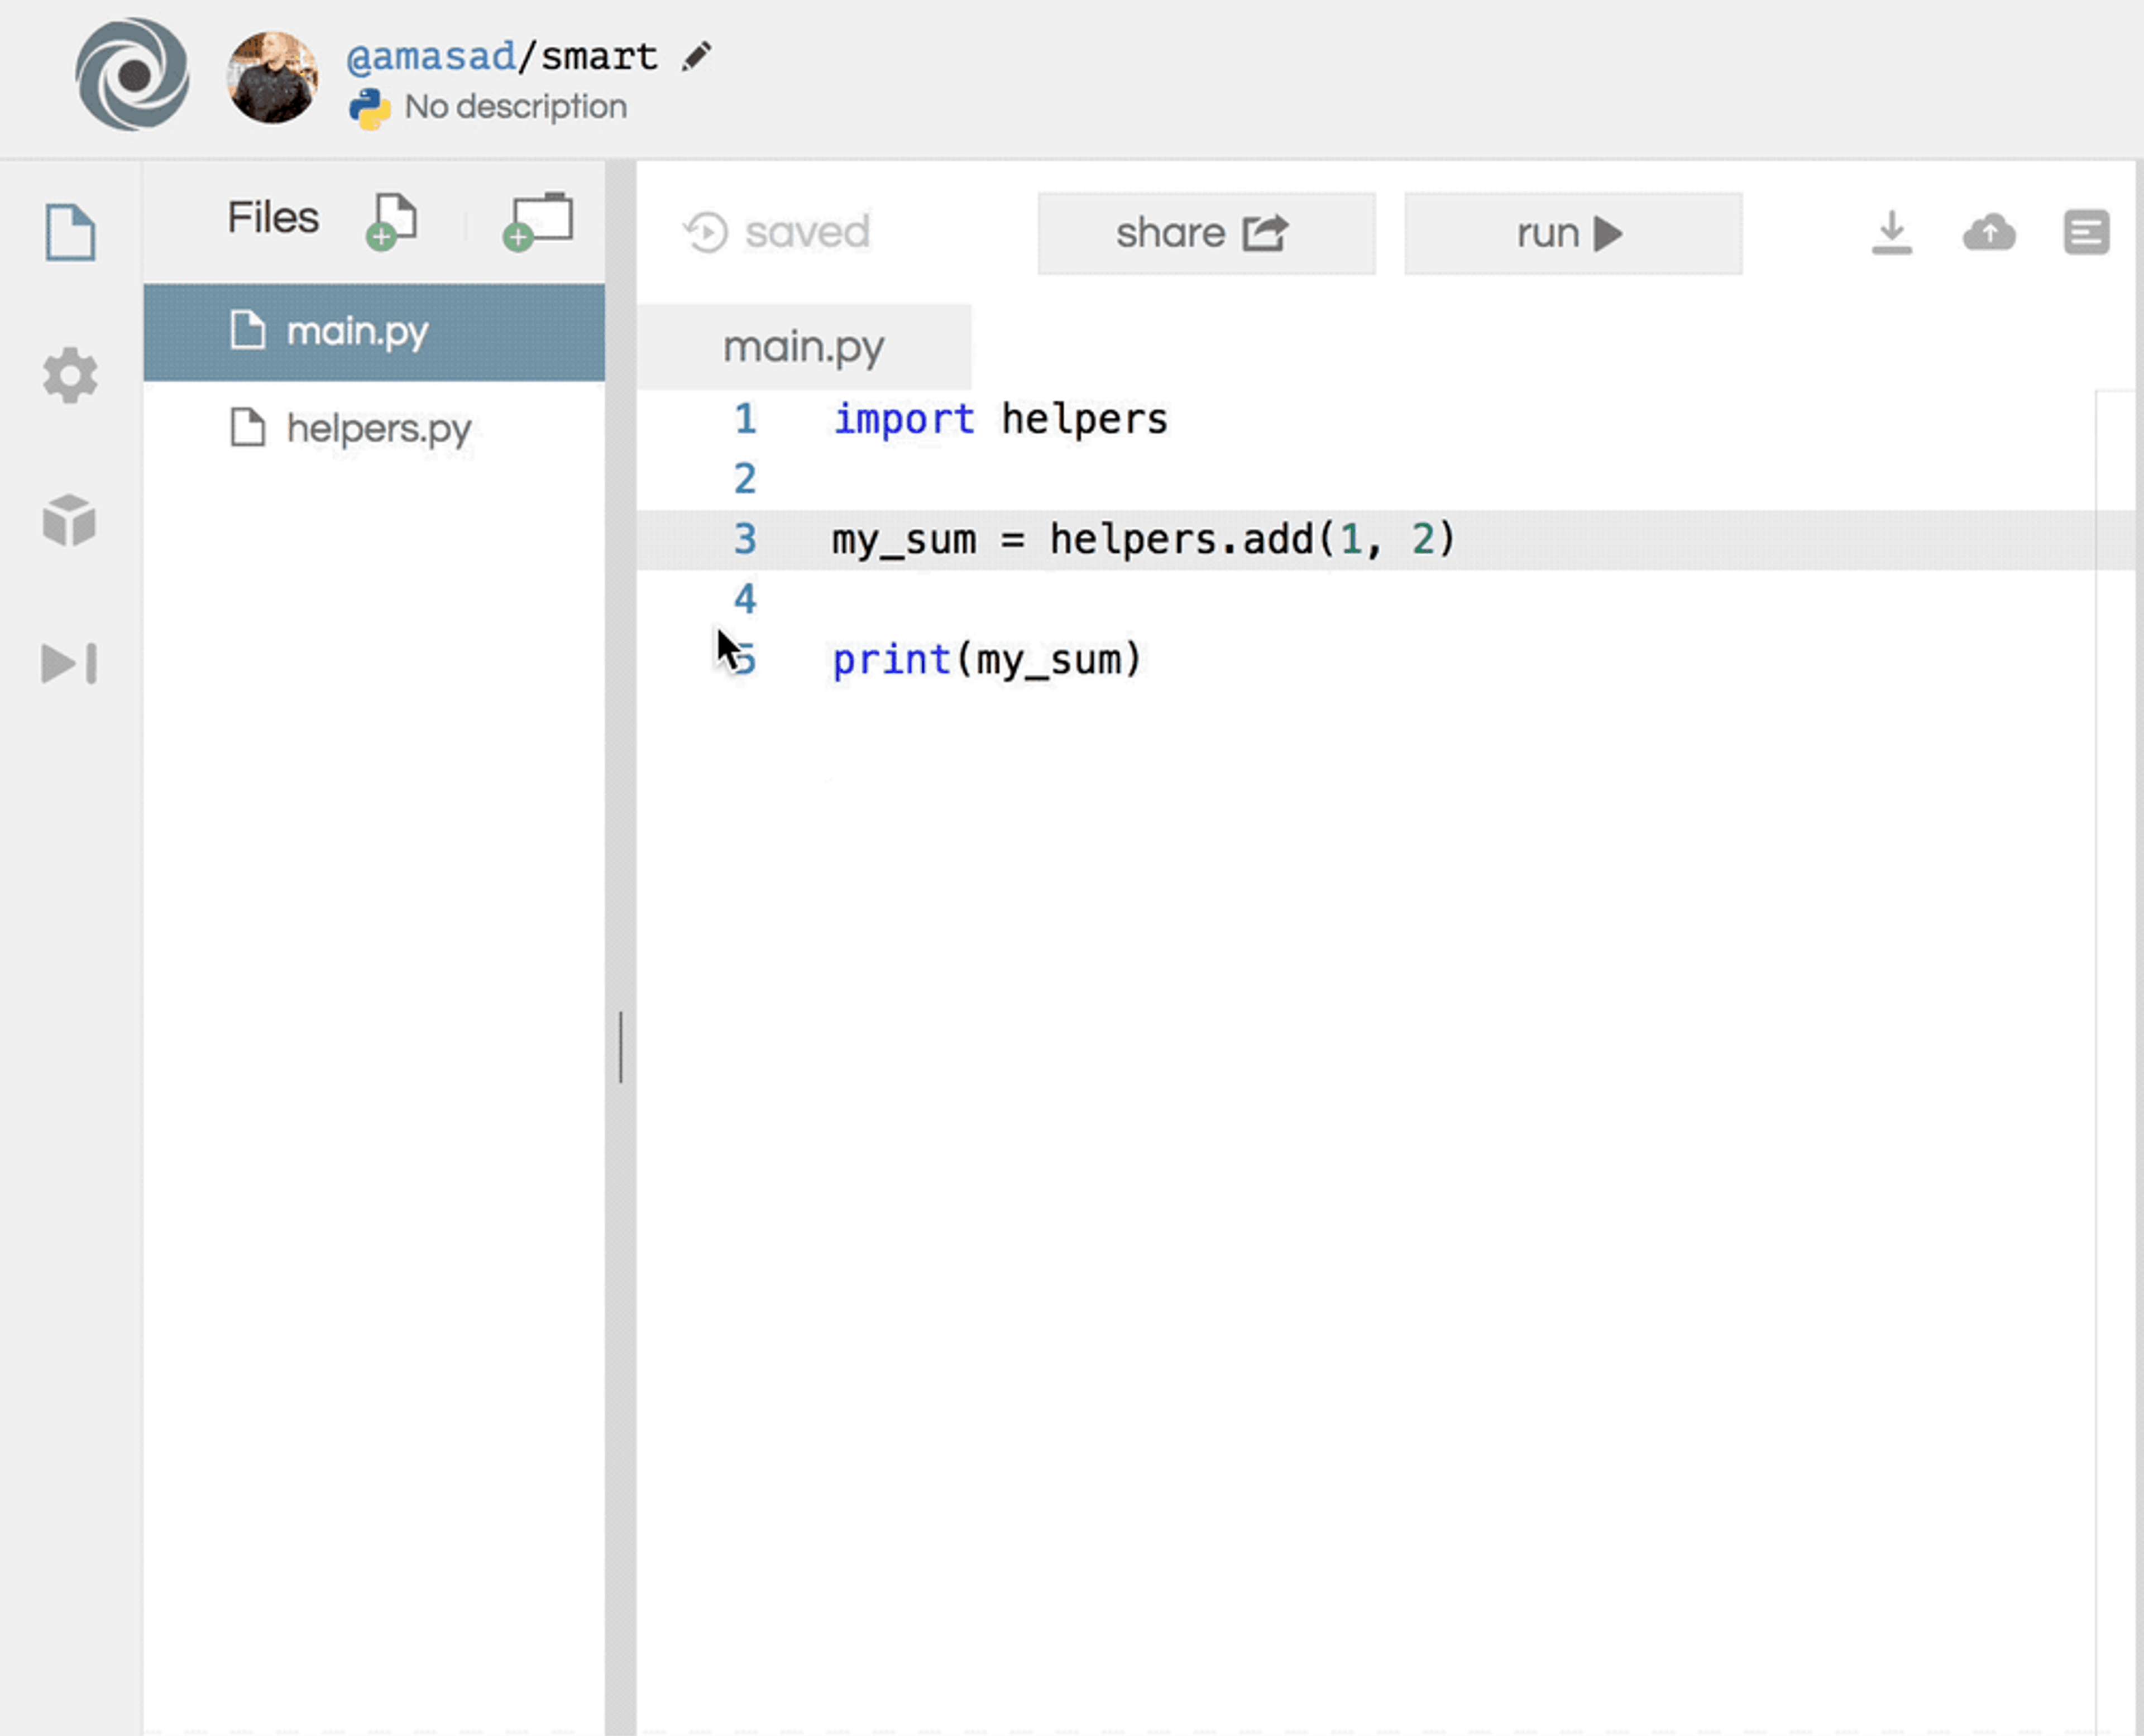
Task: Select main.py in file tree
Action: (x=358, y=331)
